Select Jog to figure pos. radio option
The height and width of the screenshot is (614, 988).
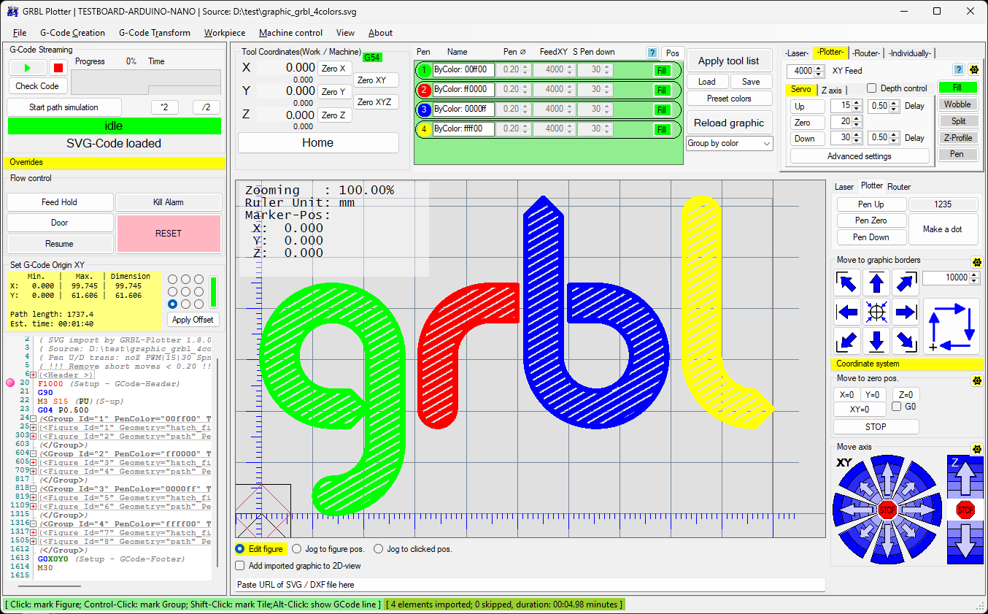pyautogui.click(x=296, y=549)
